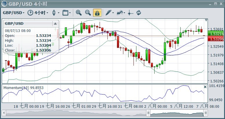Click the chart window layout icon
225x119 pixels.
[x=65, y=13]
